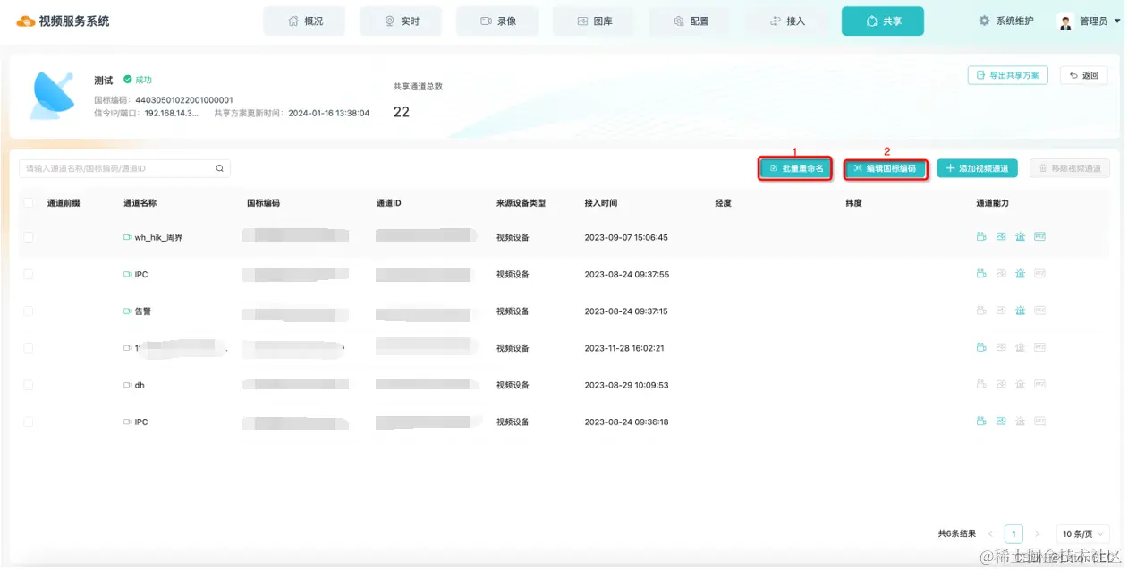Image resolution: width=1128 pixels, height=571 pixels.
Task: Click the 2023-09-07 15:06:45 time cell
Action: (626, 237)
